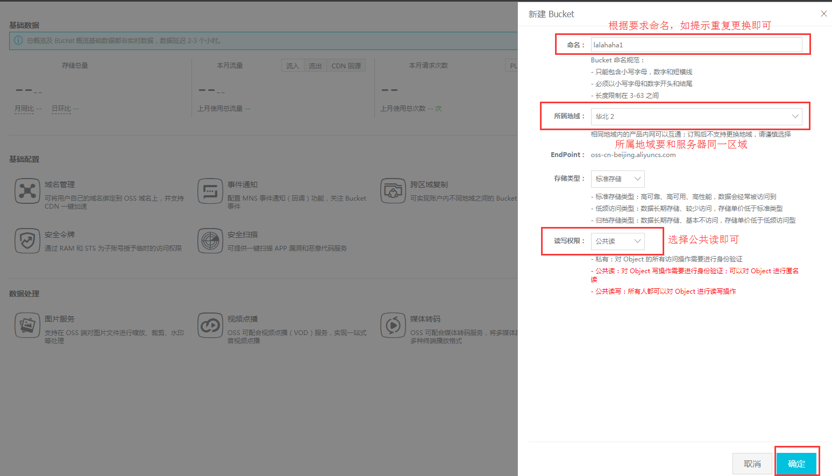Expand the 所属地域 region dropdown
Image resolution: width=832 pixels, height=476 pixels.
696,117
